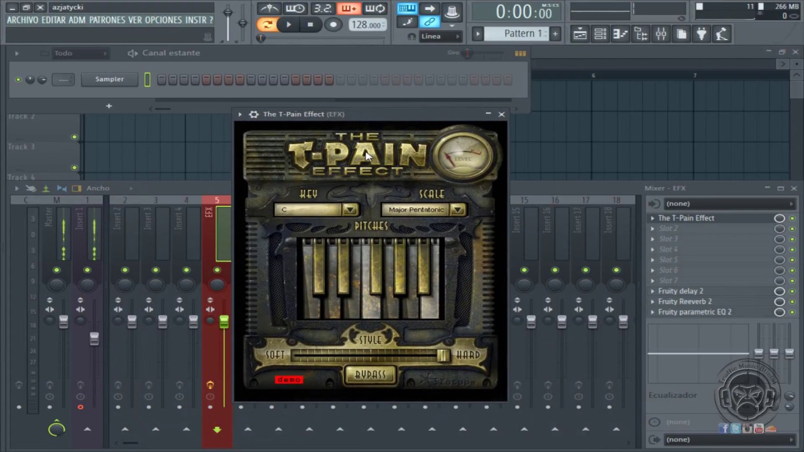Click the mixer wide view layout icon
The width and height of the screenshot is (804, 452).
pyautogui.click(x=77, y=188)
